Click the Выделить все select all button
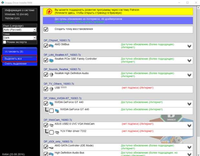The image size is (200, 156). (x=19, y=59)
